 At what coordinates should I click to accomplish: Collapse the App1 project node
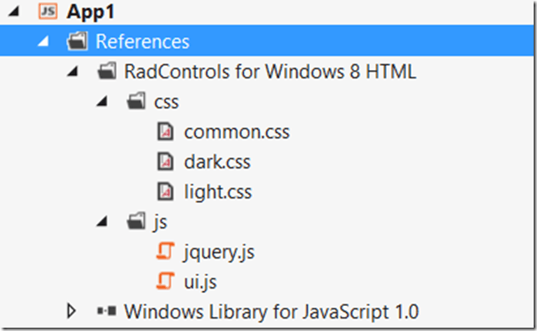(13, 12)
